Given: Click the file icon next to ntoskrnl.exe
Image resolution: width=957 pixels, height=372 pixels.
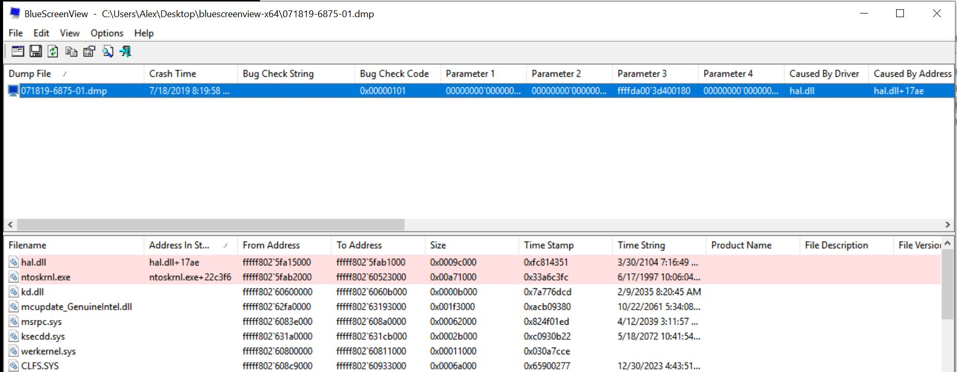Looking at the screenshot, I should (14, 277).
